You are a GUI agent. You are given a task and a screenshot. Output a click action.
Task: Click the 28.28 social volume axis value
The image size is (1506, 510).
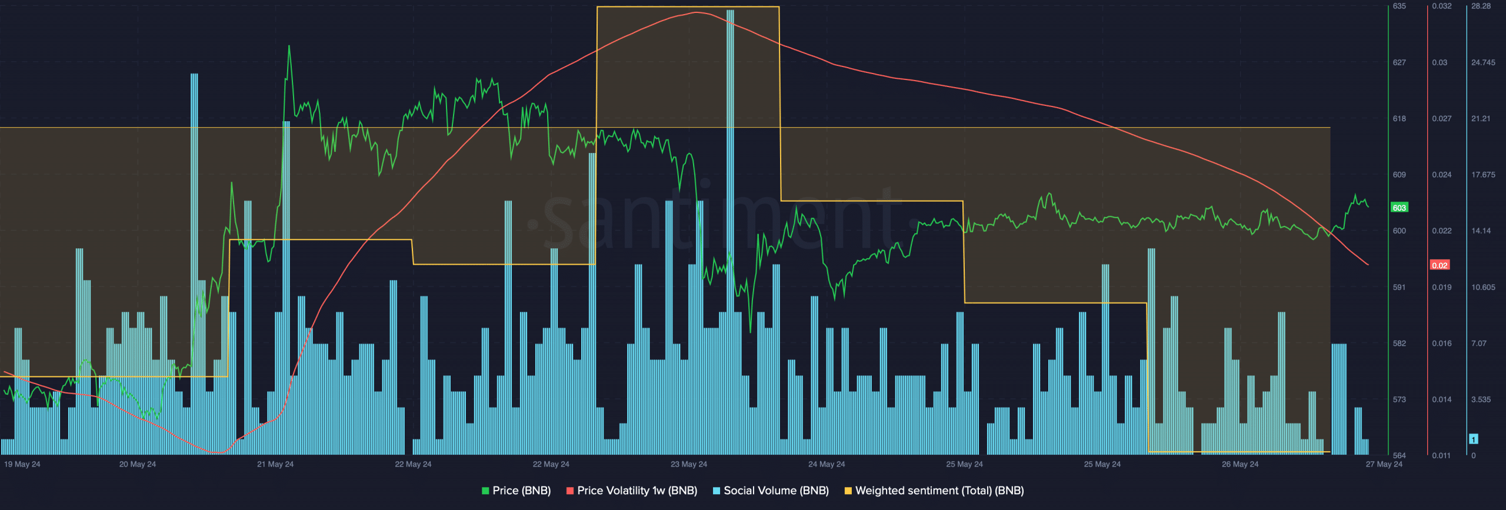pyautogui.click(x=1481, y=6)
